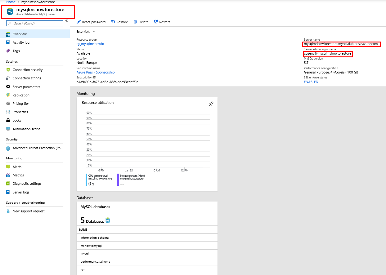Click the Reset password button label

[94, 22]
